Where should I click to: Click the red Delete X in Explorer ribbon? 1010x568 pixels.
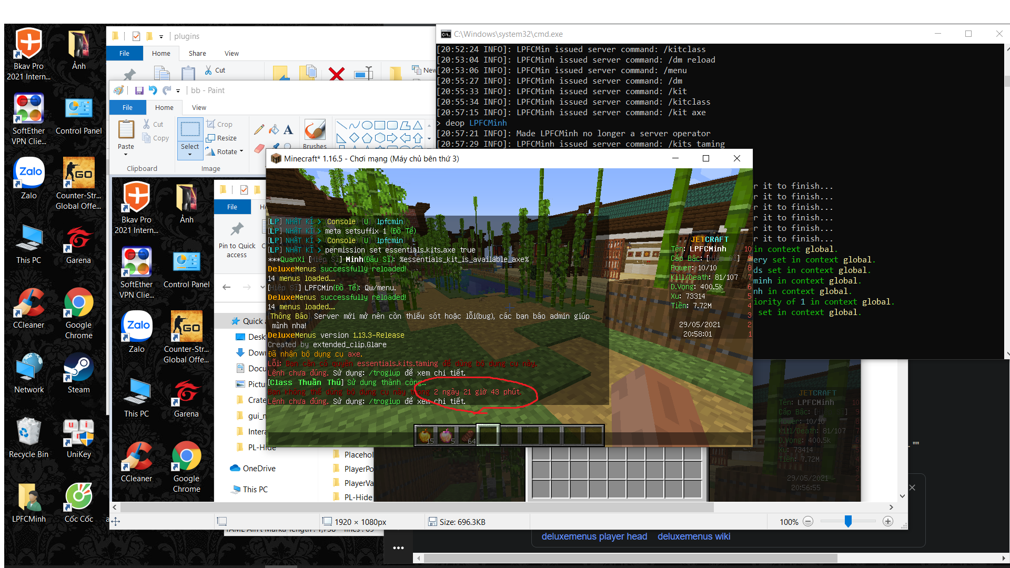click(x=337, y=73)
